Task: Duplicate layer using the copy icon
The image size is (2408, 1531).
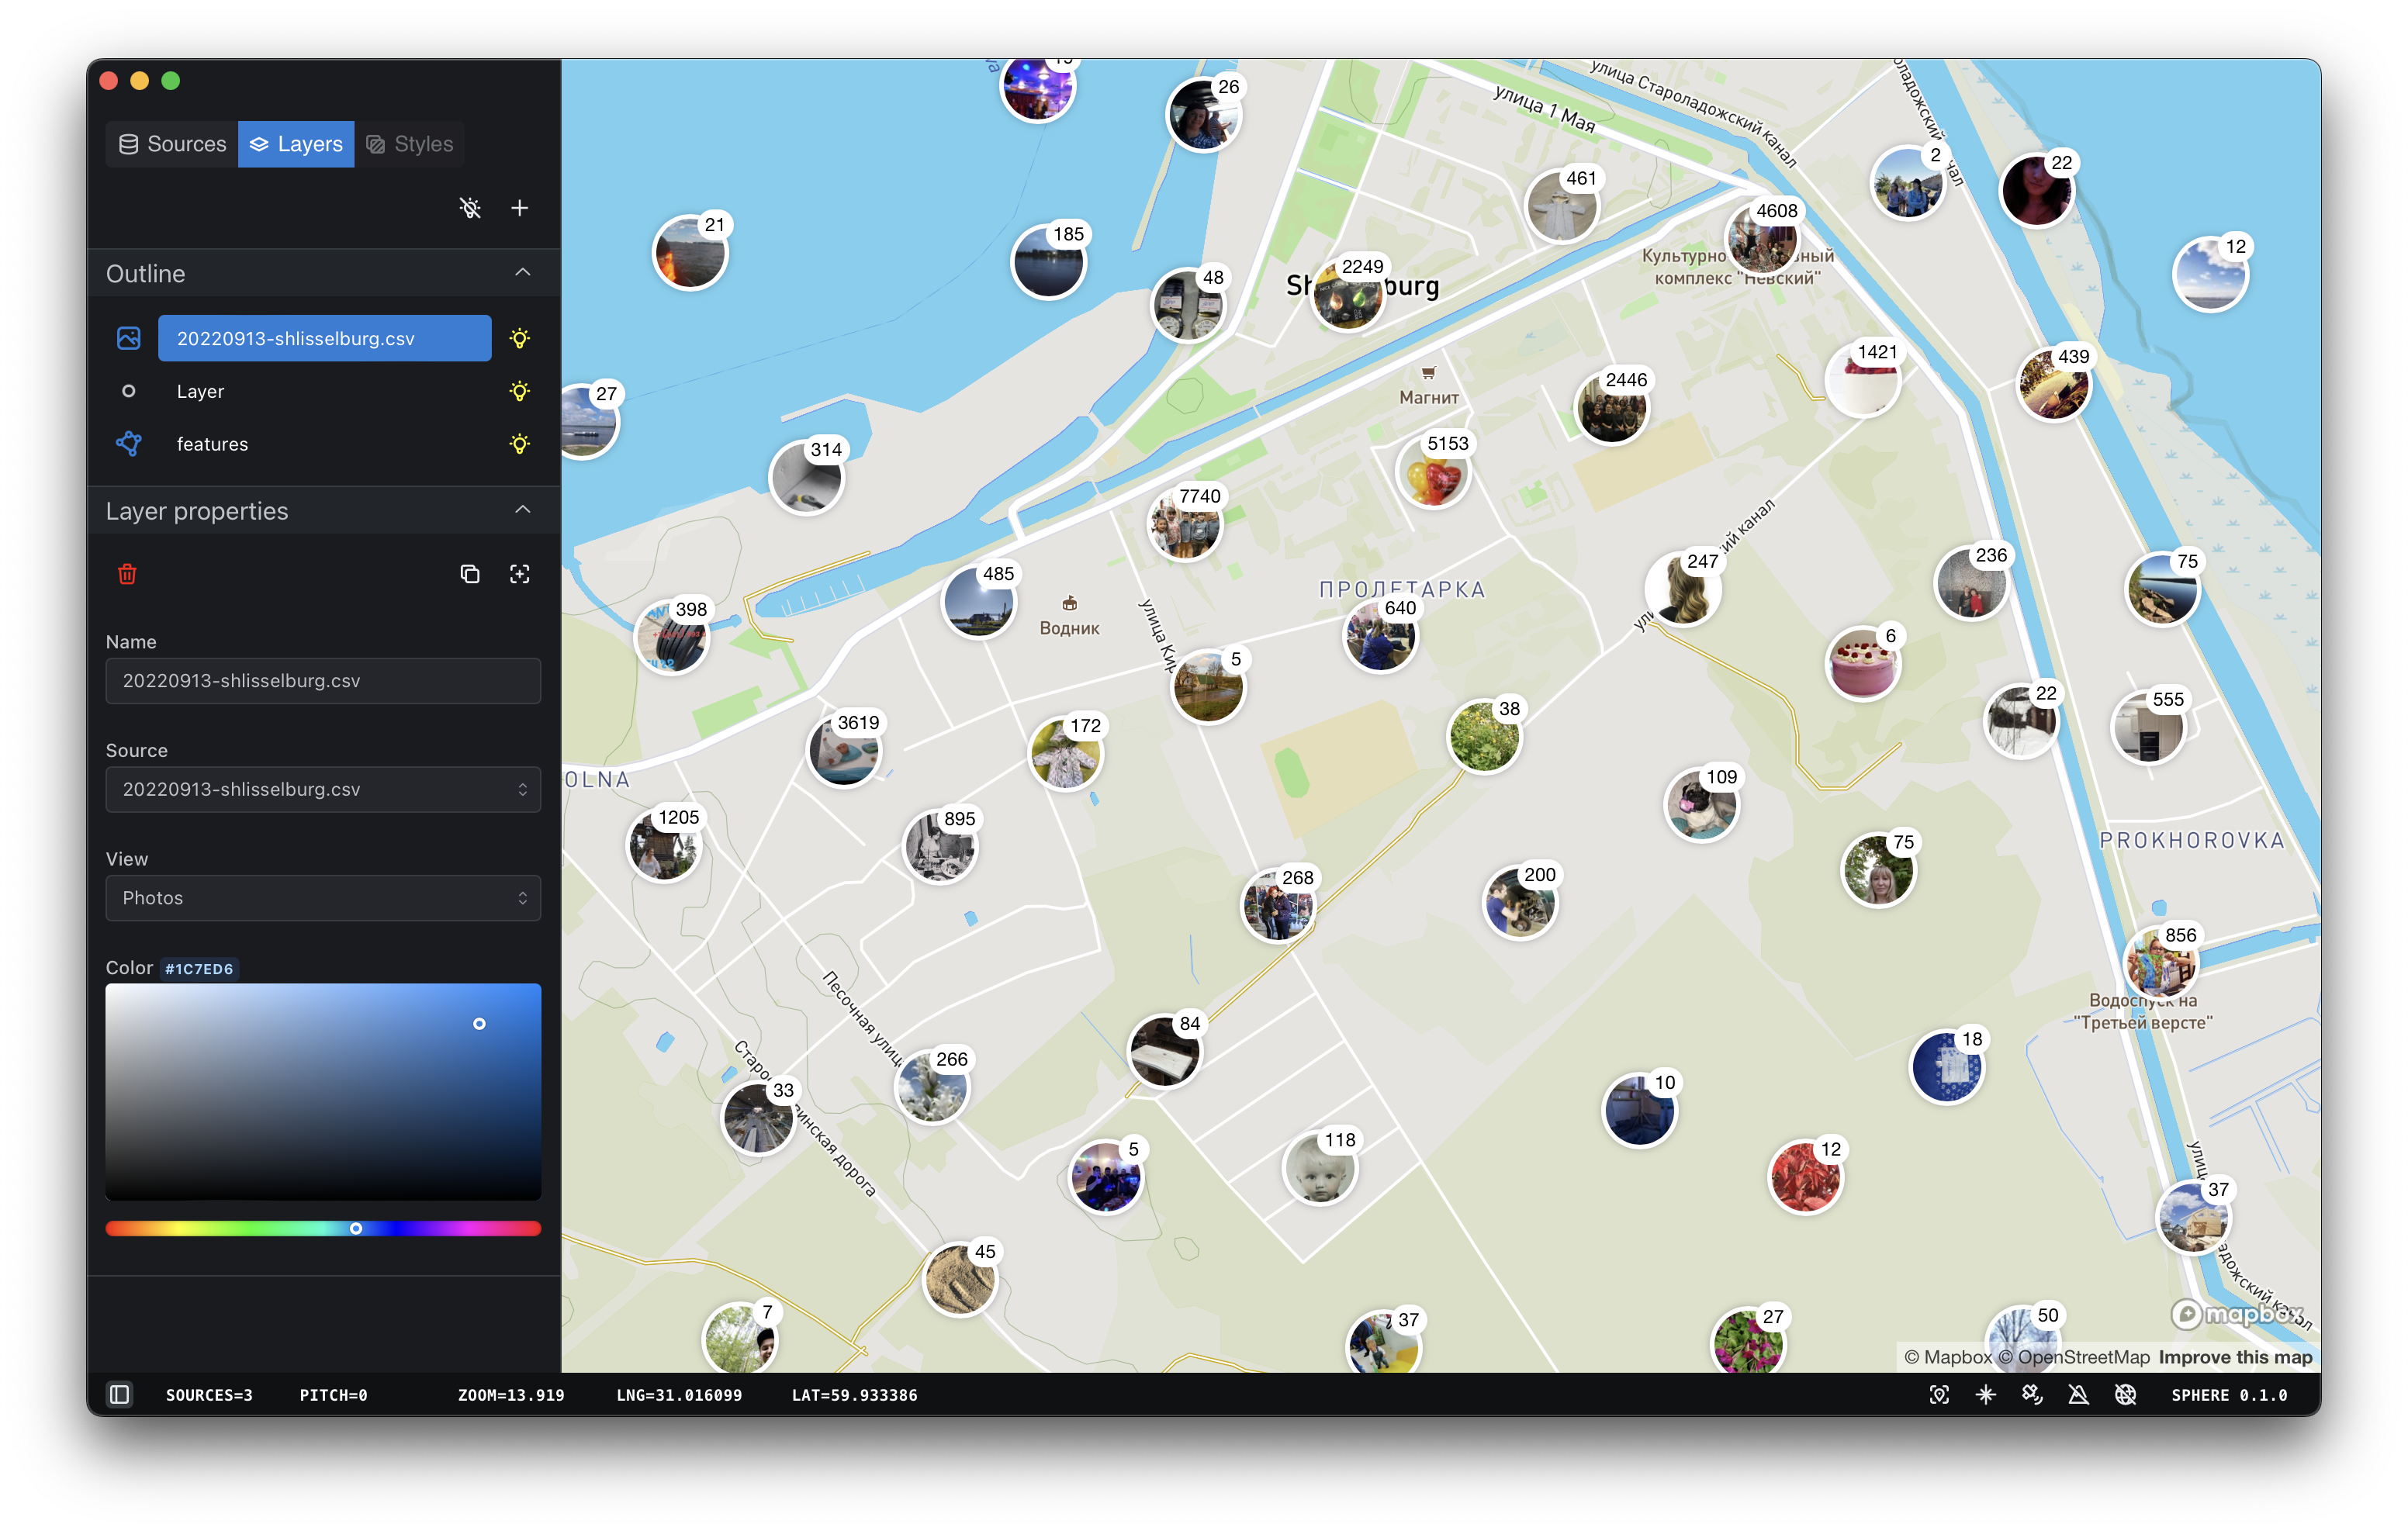Action: click(470, 574)
